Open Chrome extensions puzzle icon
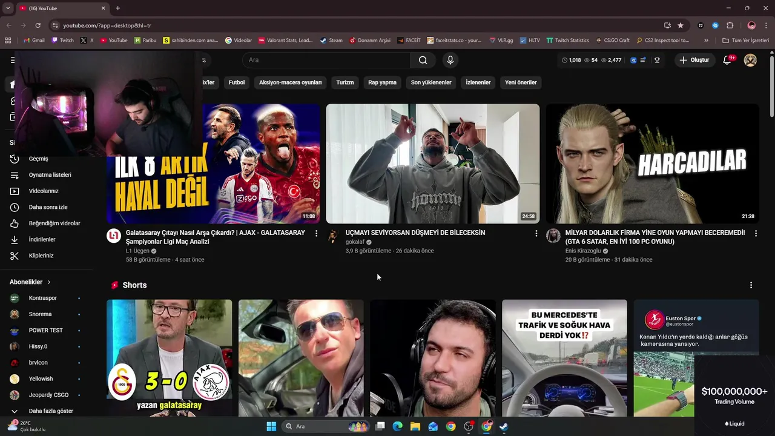This screenshot has width=775, height=436. 730,25
